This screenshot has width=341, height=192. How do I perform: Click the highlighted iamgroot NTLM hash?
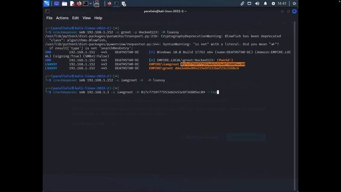point(213,64)
